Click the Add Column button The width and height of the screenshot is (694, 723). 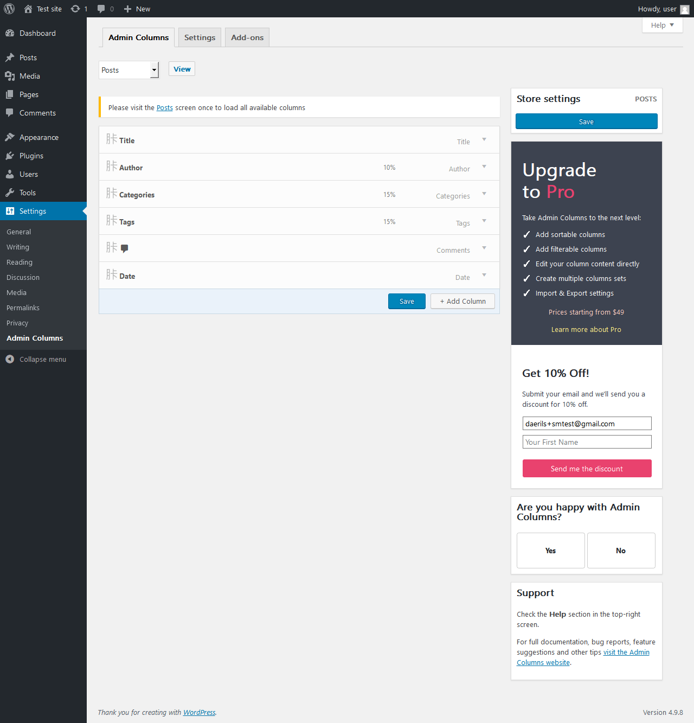(x=462, y=302)
